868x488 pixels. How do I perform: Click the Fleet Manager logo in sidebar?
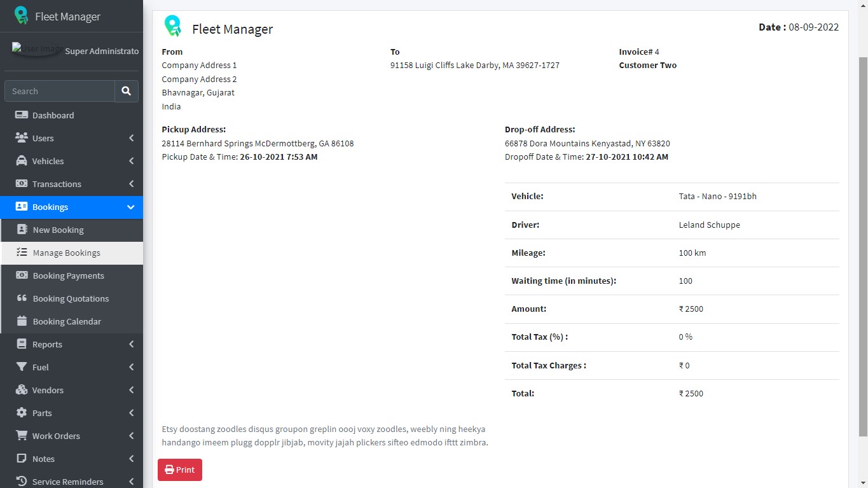tap(21, 15)
